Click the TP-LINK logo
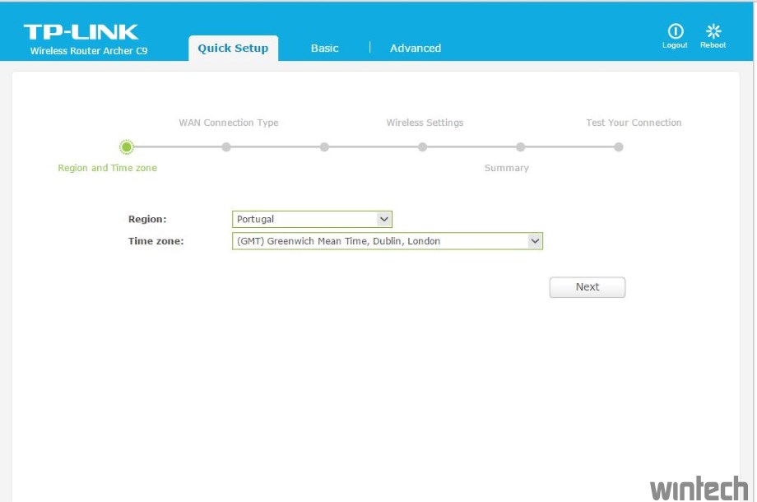The width and height of the screenshot is (757, 502). (81, 32)
